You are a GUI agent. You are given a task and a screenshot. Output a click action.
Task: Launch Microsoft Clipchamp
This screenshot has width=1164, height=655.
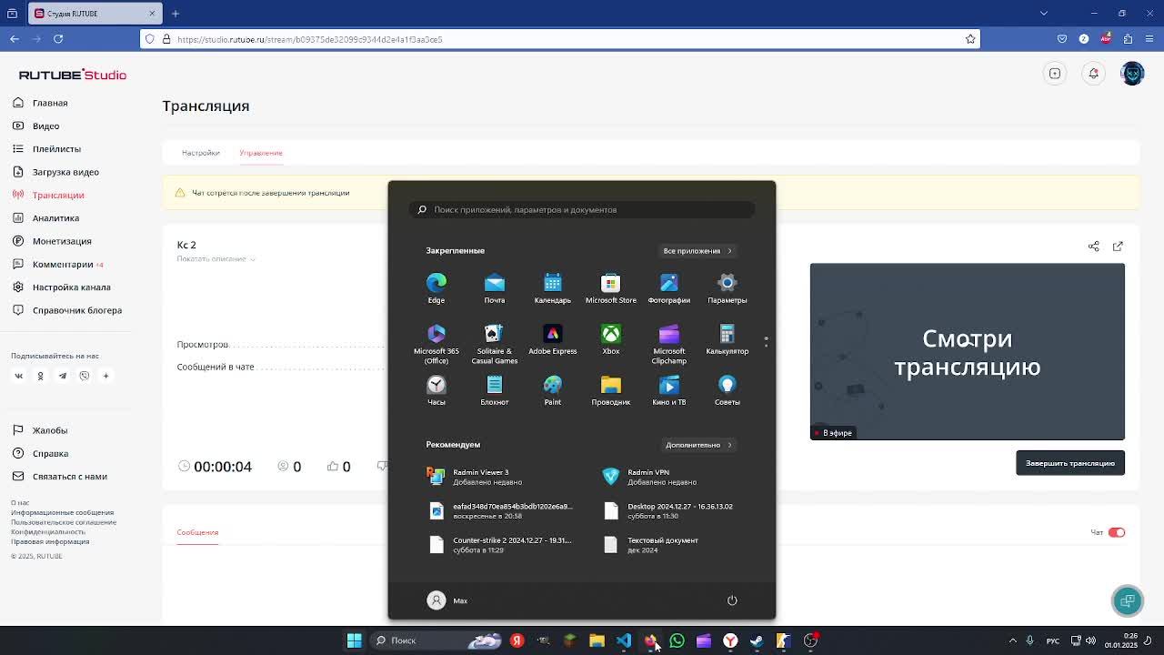(x=669, y=343)
